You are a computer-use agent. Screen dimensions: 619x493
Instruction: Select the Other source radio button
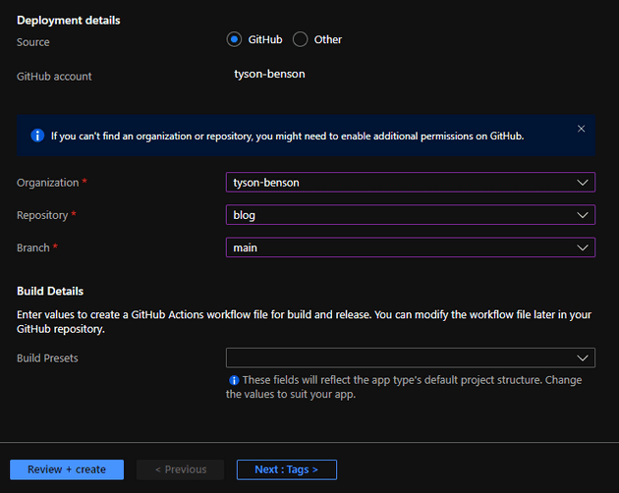(x=300, y=39)
